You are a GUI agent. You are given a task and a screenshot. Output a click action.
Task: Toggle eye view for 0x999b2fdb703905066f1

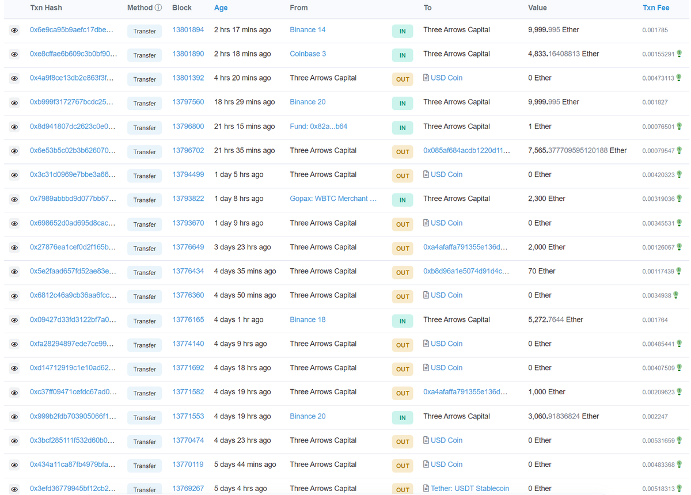[14, 417]
